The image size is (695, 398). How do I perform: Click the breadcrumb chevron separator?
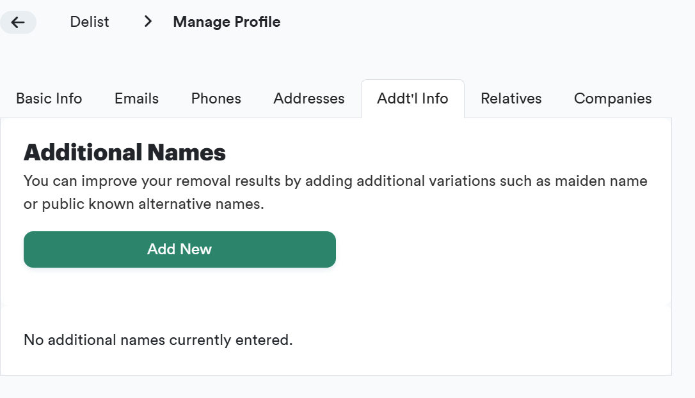click(148, 22)
